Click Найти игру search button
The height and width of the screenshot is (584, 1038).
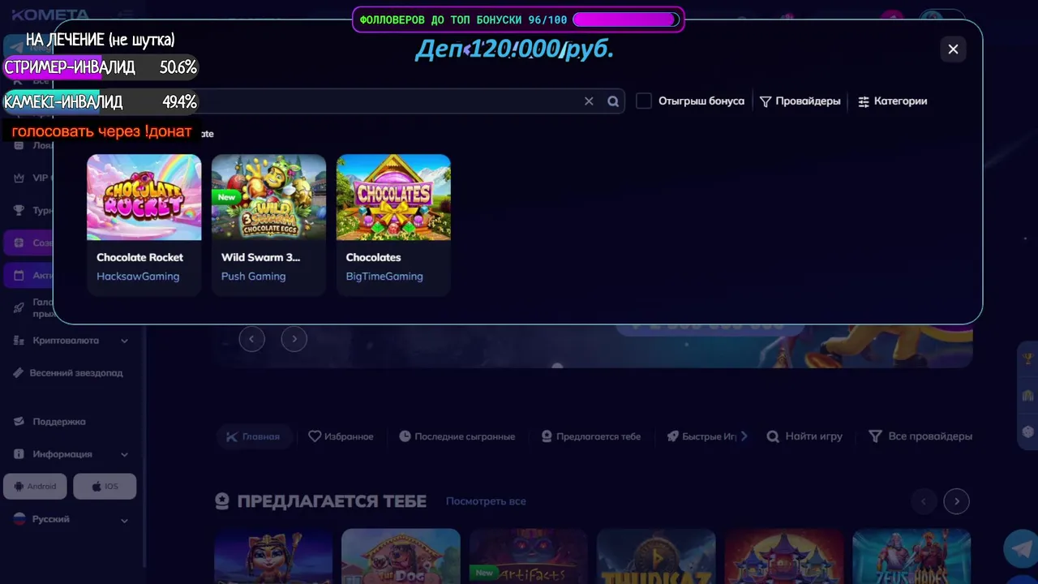pos(804,436)
